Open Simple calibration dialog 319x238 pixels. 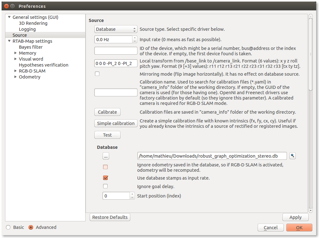click(116, 123)
